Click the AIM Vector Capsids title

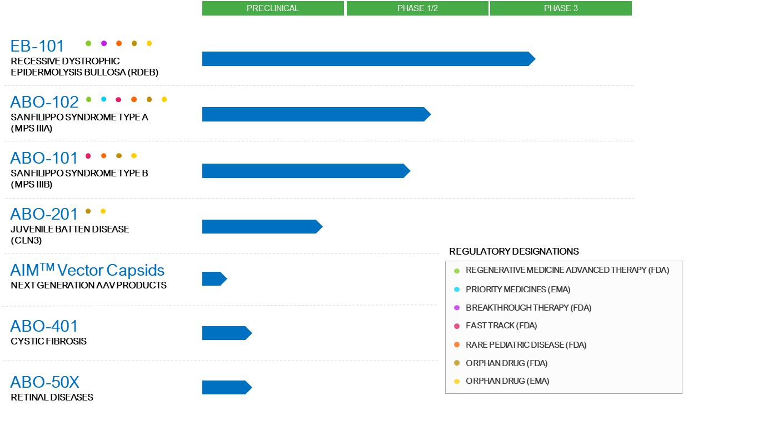pyautogui.click(x=87, y=270)
